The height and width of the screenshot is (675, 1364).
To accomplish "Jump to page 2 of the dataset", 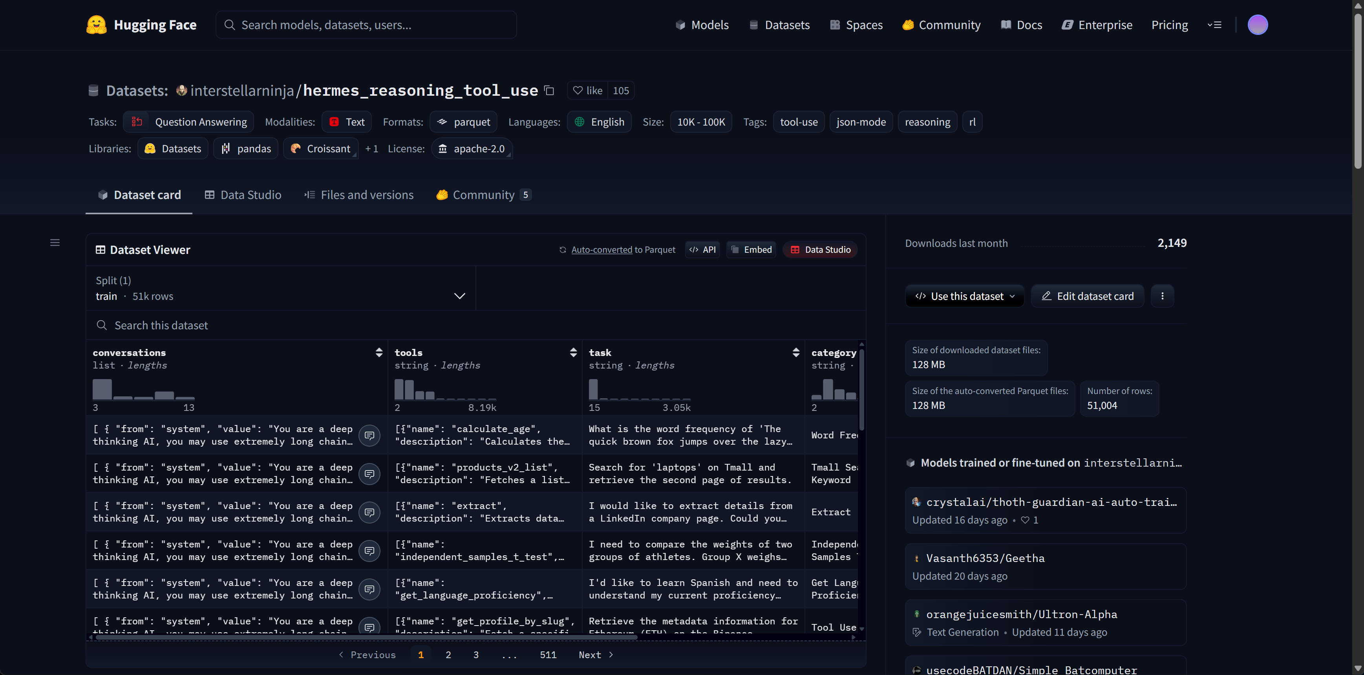I will (448, 655).
